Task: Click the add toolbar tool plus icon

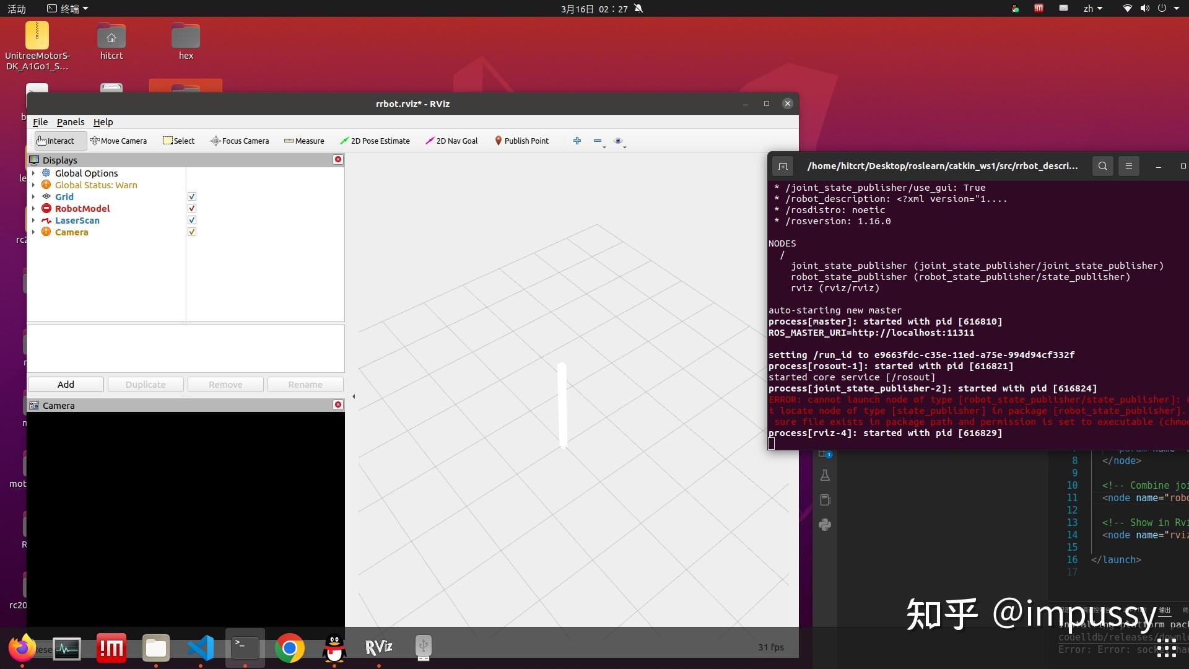Action: [577, 141]
